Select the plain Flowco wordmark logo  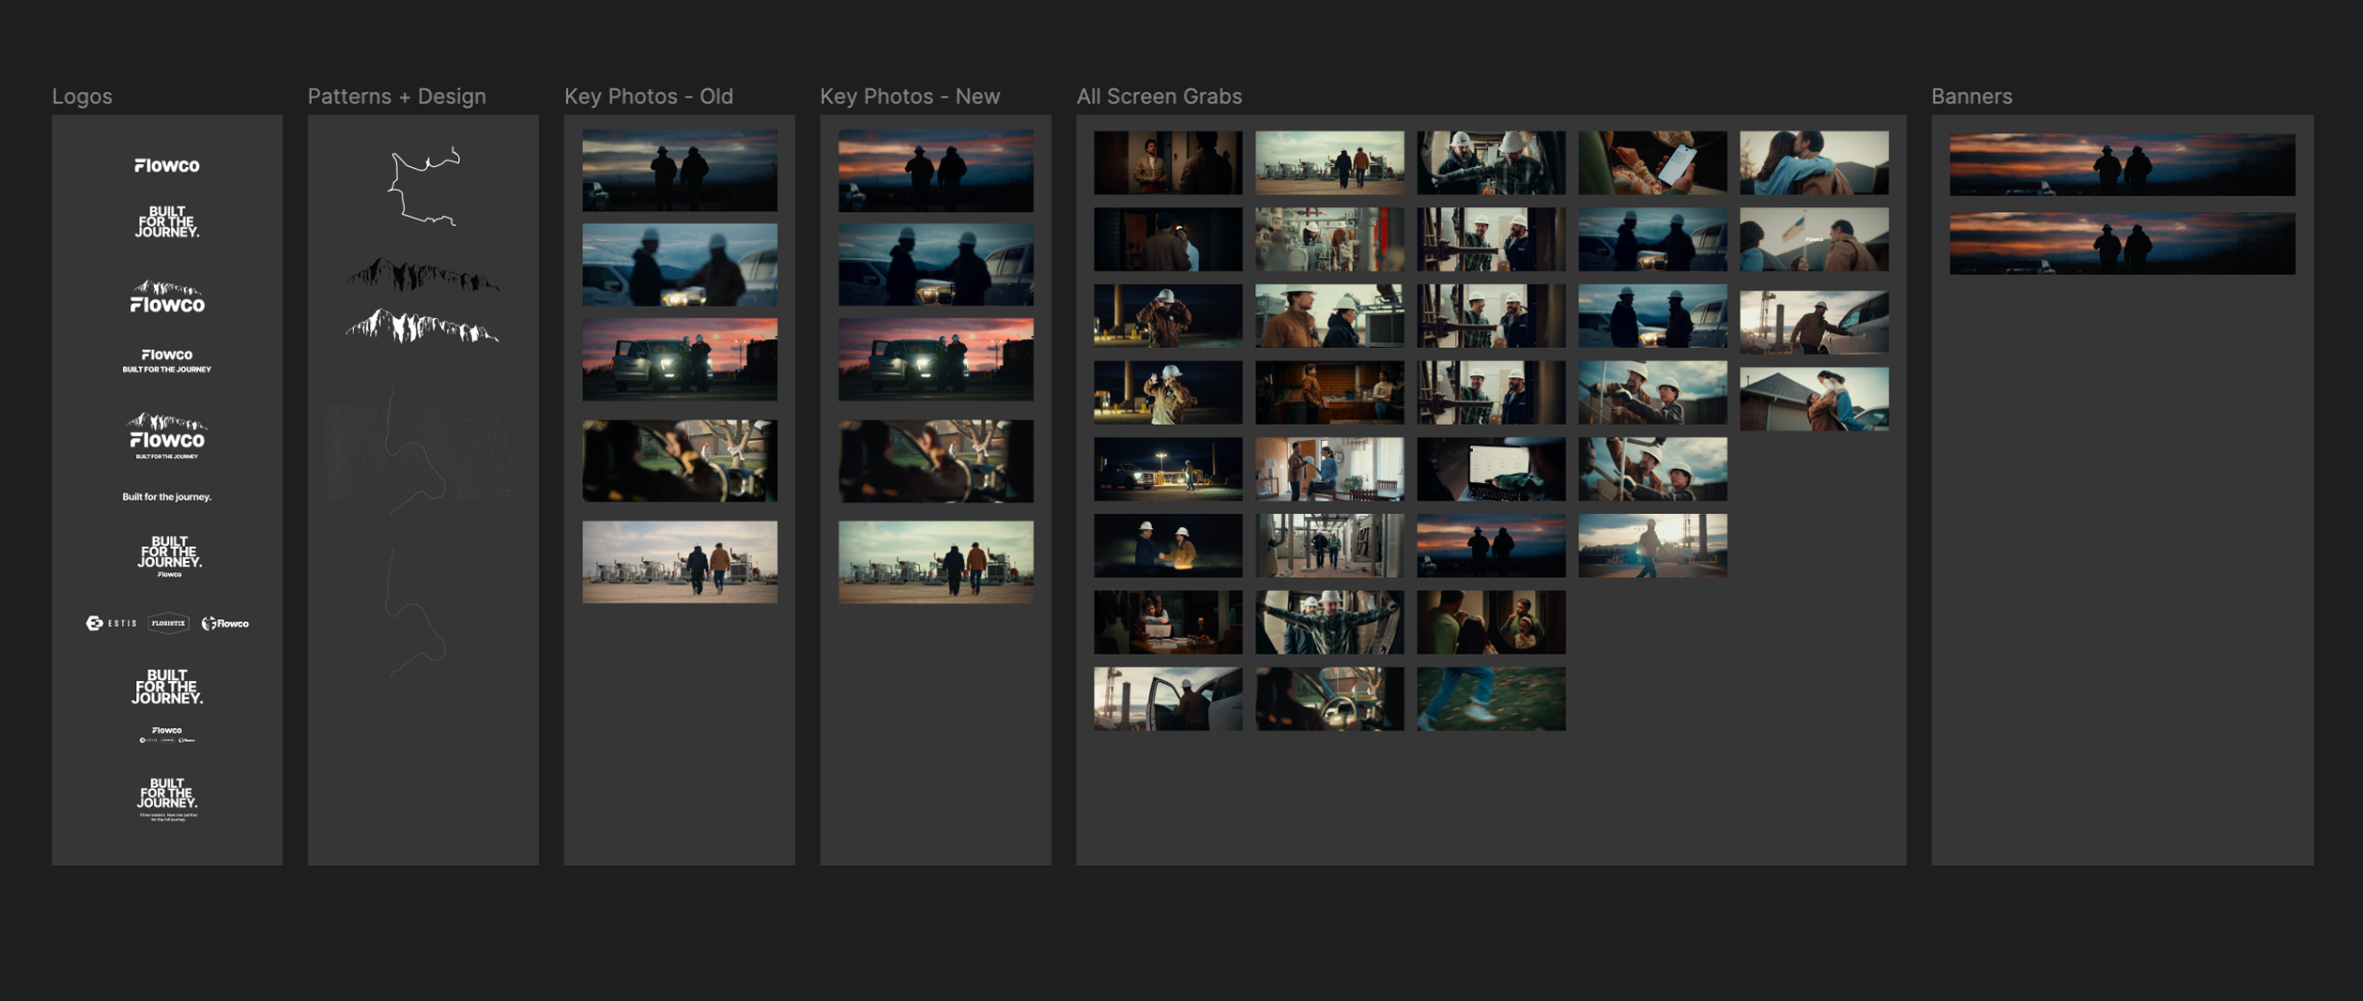(166, 165)
